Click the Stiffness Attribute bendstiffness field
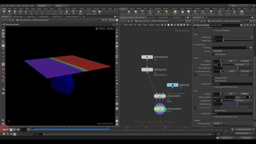 tap(223, 97)
